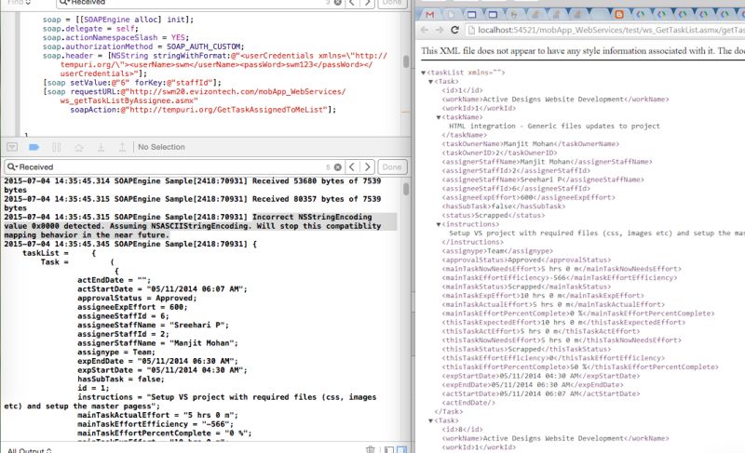The image size is (745, 453).
Task: Click the 'id' 8 XML element
Action: (x=462, y=430)
